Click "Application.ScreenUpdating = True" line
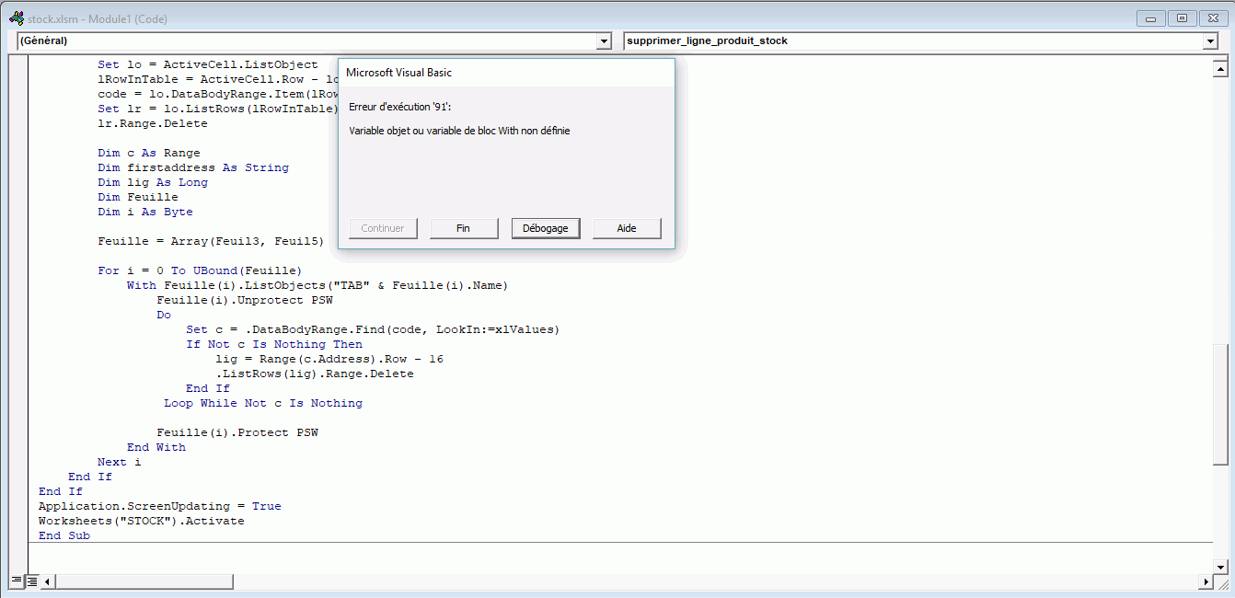Image resolution: width=1235 pixels, height=598 pixels. [160, 506]
